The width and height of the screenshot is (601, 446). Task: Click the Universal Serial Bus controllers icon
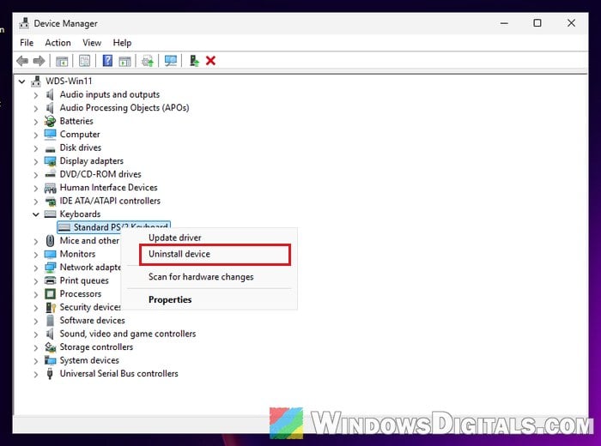50,374
